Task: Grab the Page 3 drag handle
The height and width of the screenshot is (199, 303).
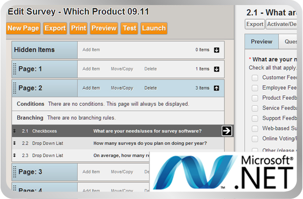Action: pos(15,172)
